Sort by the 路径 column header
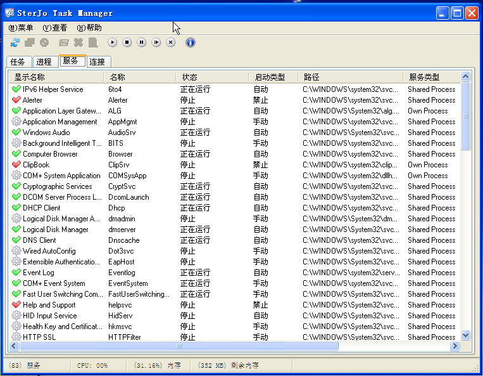 [x=350, y=77]
